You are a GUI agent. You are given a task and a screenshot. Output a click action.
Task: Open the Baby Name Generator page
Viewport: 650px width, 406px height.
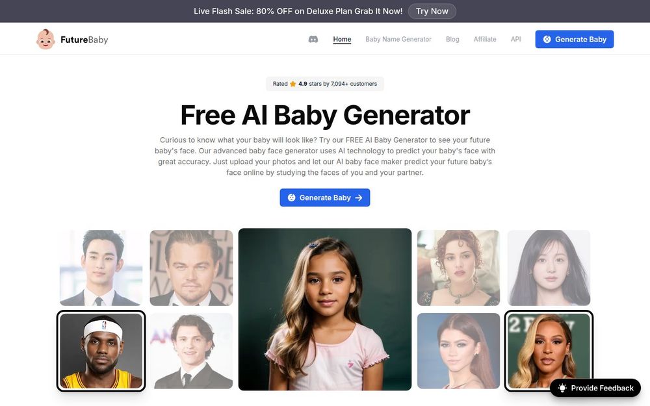point(398,40)
